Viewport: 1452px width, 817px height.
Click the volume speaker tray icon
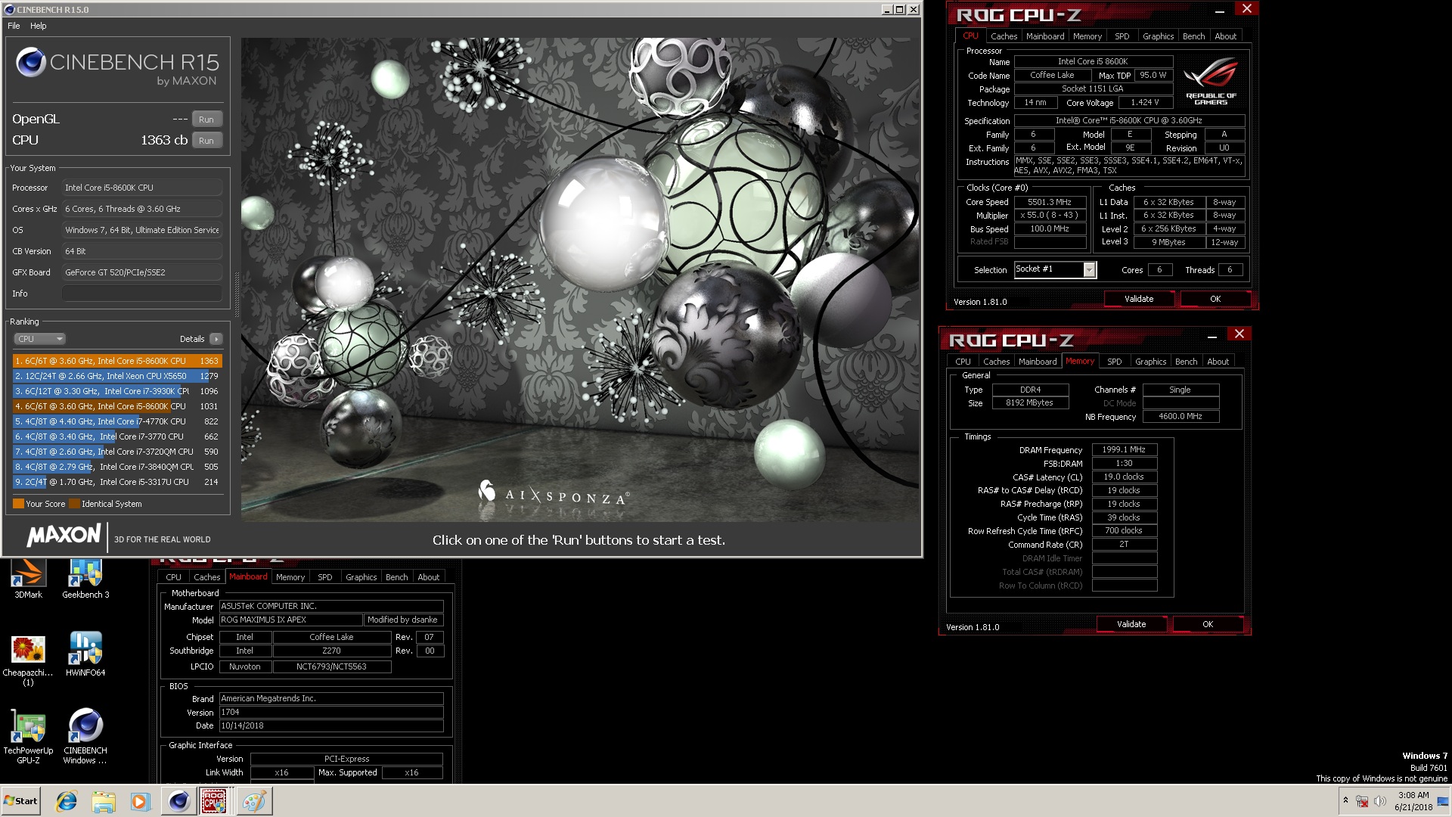pyautogui.click(x=1379, y=801)
